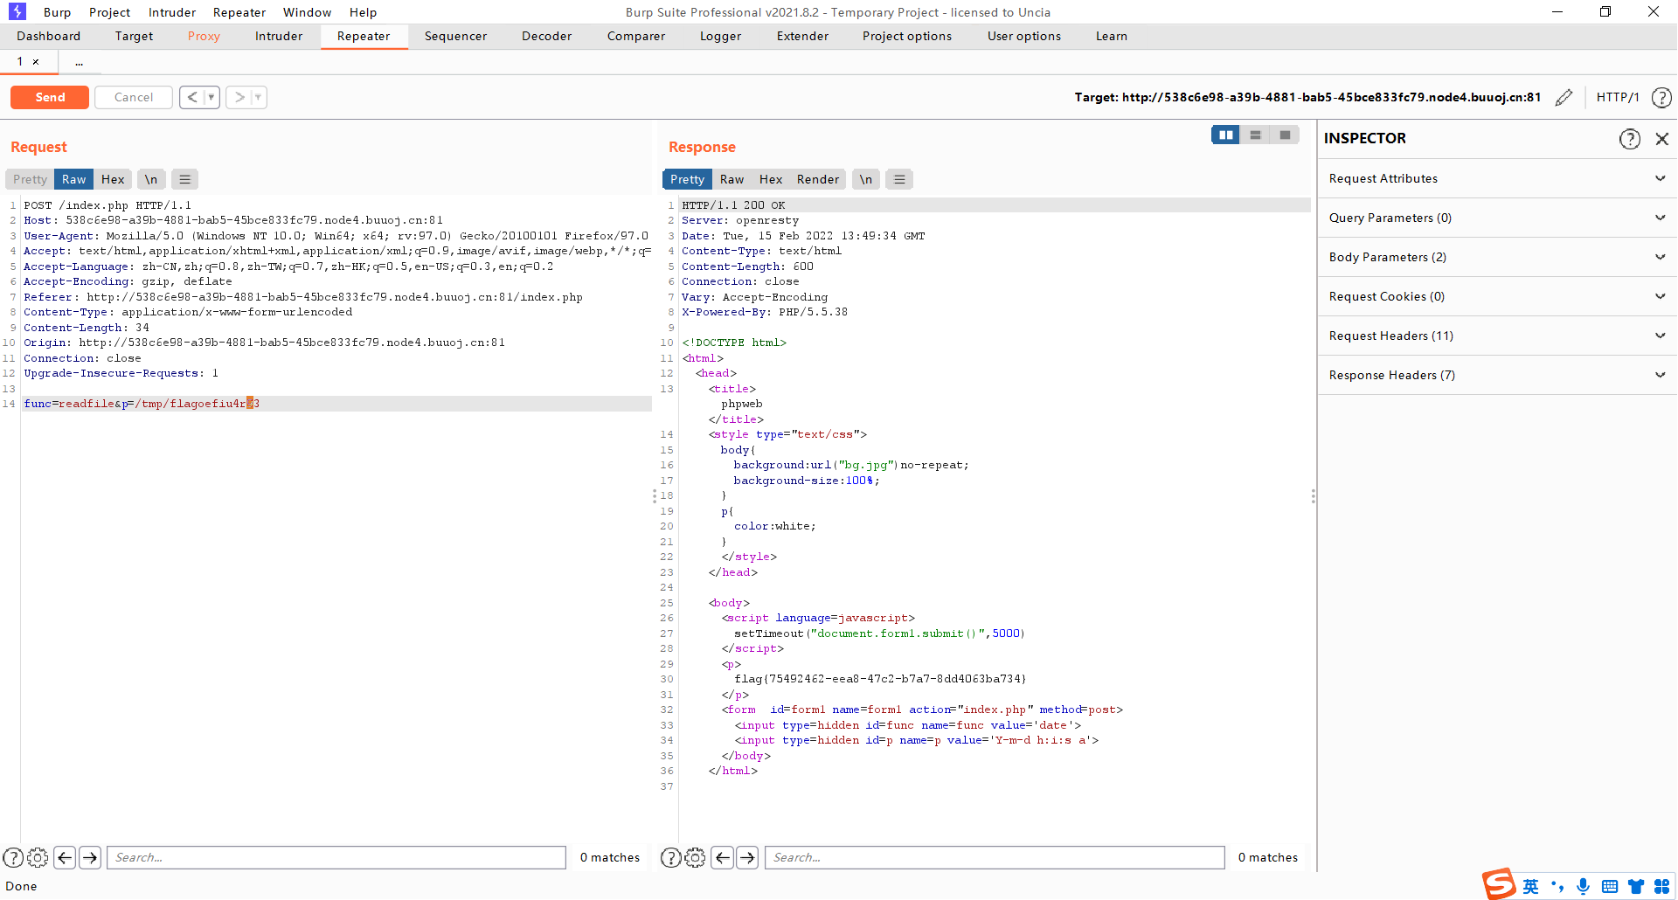Image resolution: width=1678 pixels, height=900 pixels.
Task: Open search settings gear below the Request panel
Action: coord(38,857)
